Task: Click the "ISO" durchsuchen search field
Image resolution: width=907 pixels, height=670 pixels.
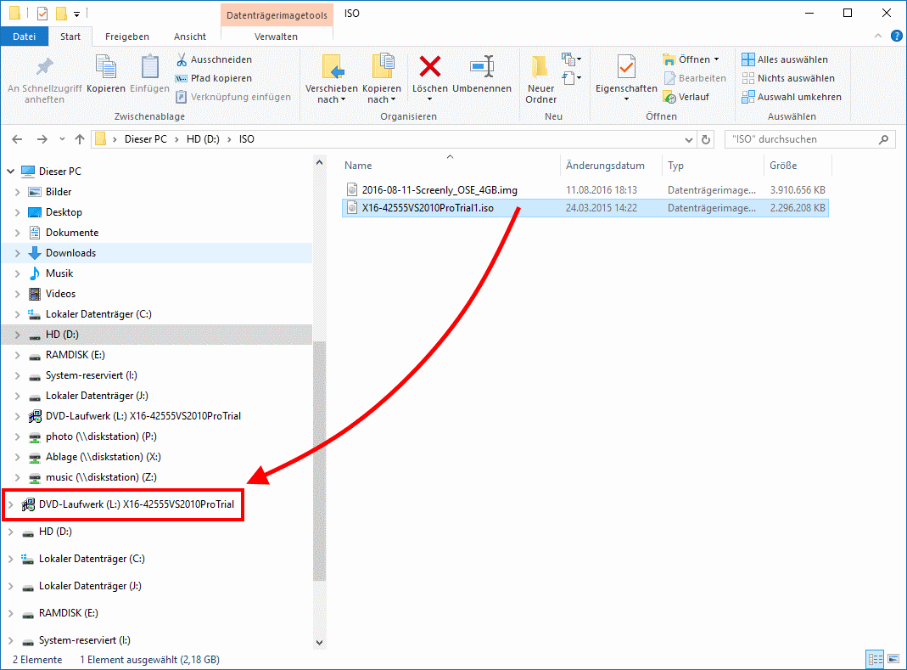Action: pyautogui.click(x=809, y=139)
